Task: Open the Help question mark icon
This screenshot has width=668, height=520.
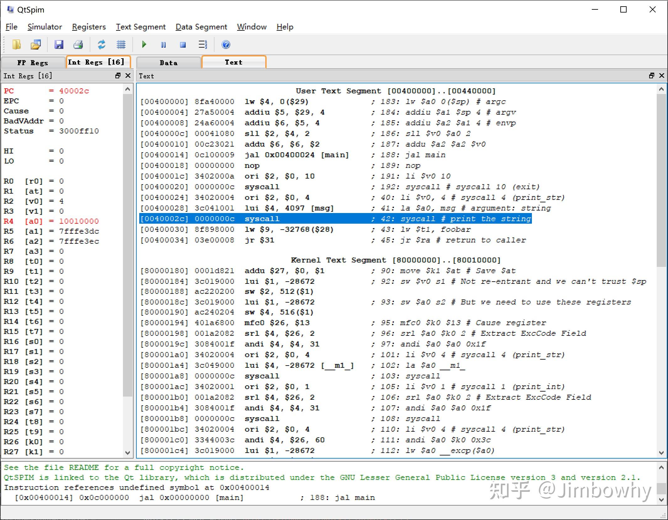Action: tap(226, 44)
